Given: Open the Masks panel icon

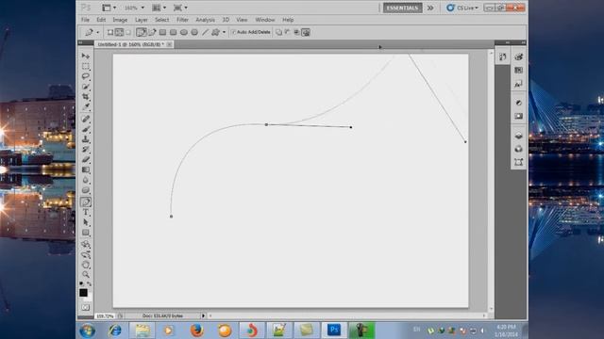Looking at the screenshot, I should click(x=518, y=116).
